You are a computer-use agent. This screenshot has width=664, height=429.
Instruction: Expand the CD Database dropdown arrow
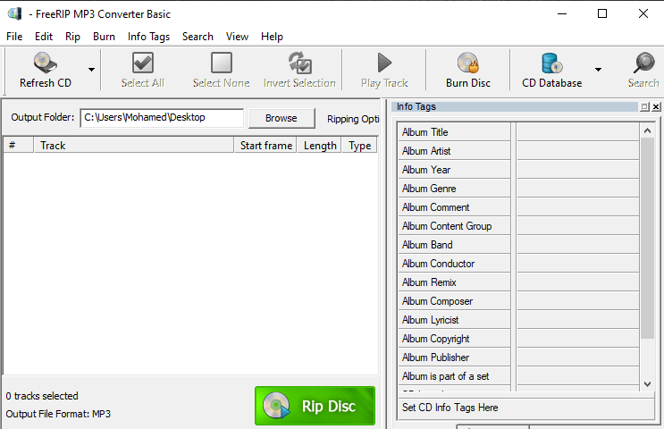(598, 70)
